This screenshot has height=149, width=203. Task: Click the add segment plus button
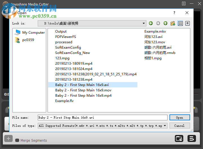(8, 138)
